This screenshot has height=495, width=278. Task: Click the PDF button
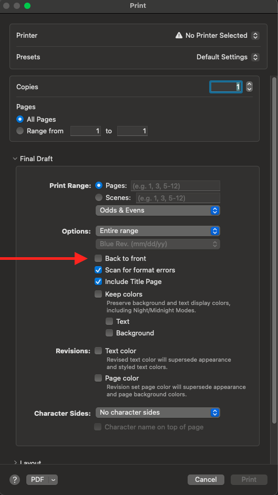pyautogui.click(x=38, y=480)
